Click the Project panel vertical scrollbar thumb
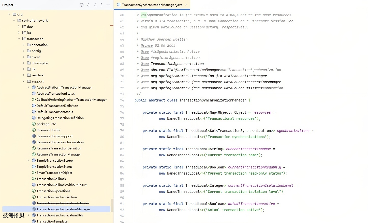This screenshot has width=368, height=223. tap(112, 205)
